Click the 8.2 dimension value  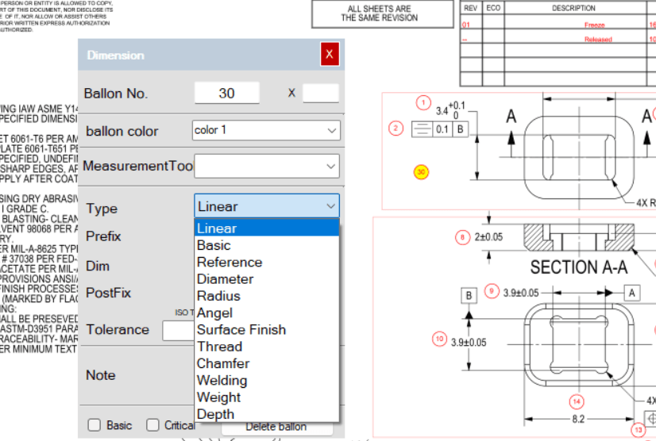tap(578, 419)
